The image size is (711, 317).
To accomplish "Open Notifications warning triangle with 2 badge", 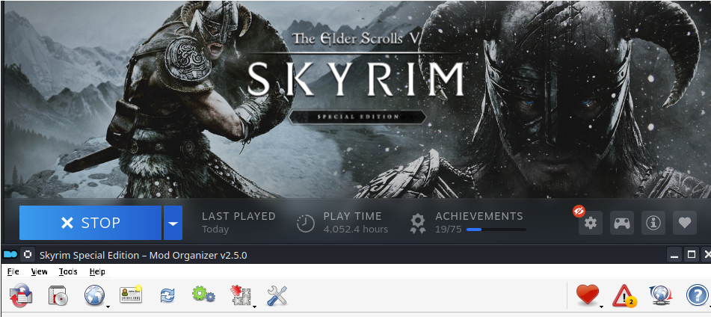I will (624, 295).
